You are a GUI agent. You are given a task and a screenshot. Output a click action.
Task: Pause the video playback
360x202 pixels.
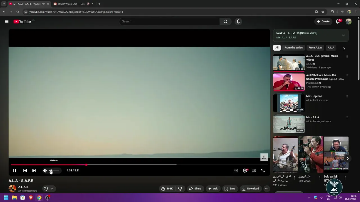[15, 171]
